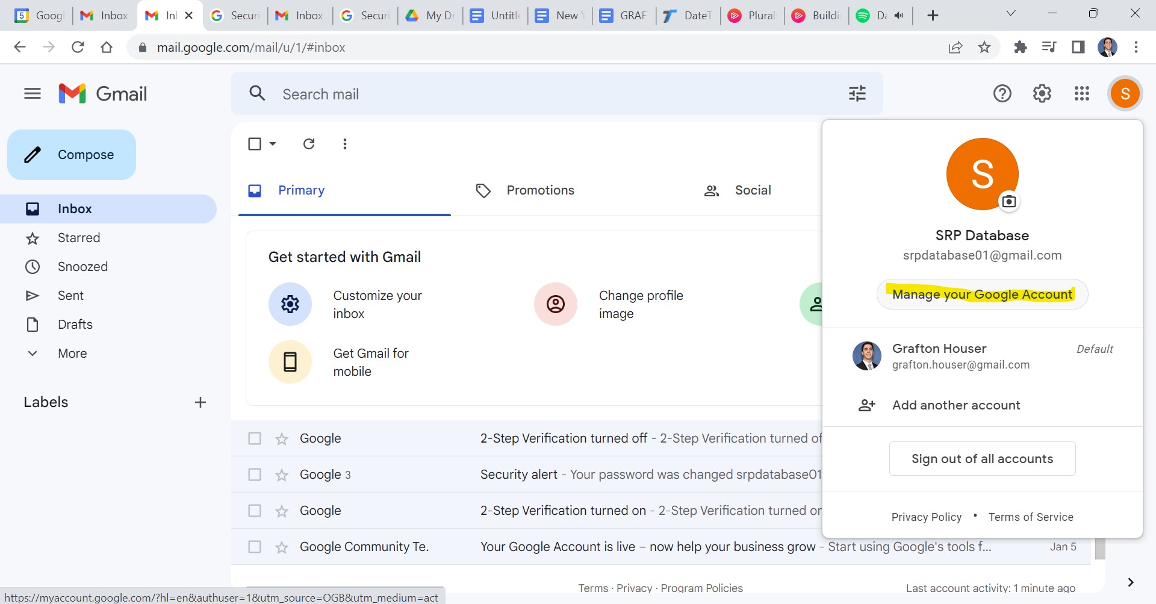Show search options filter icon

[857, 93]
